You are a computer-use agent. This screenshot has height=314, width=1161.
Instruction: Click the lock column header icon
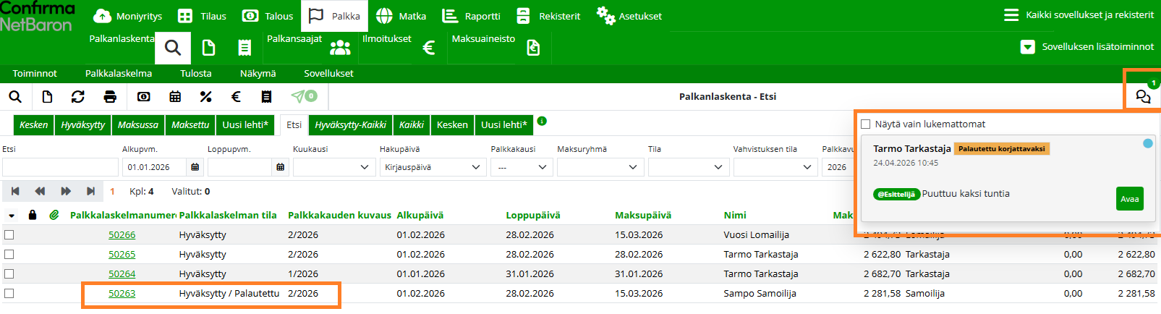(x=33, y=215)
